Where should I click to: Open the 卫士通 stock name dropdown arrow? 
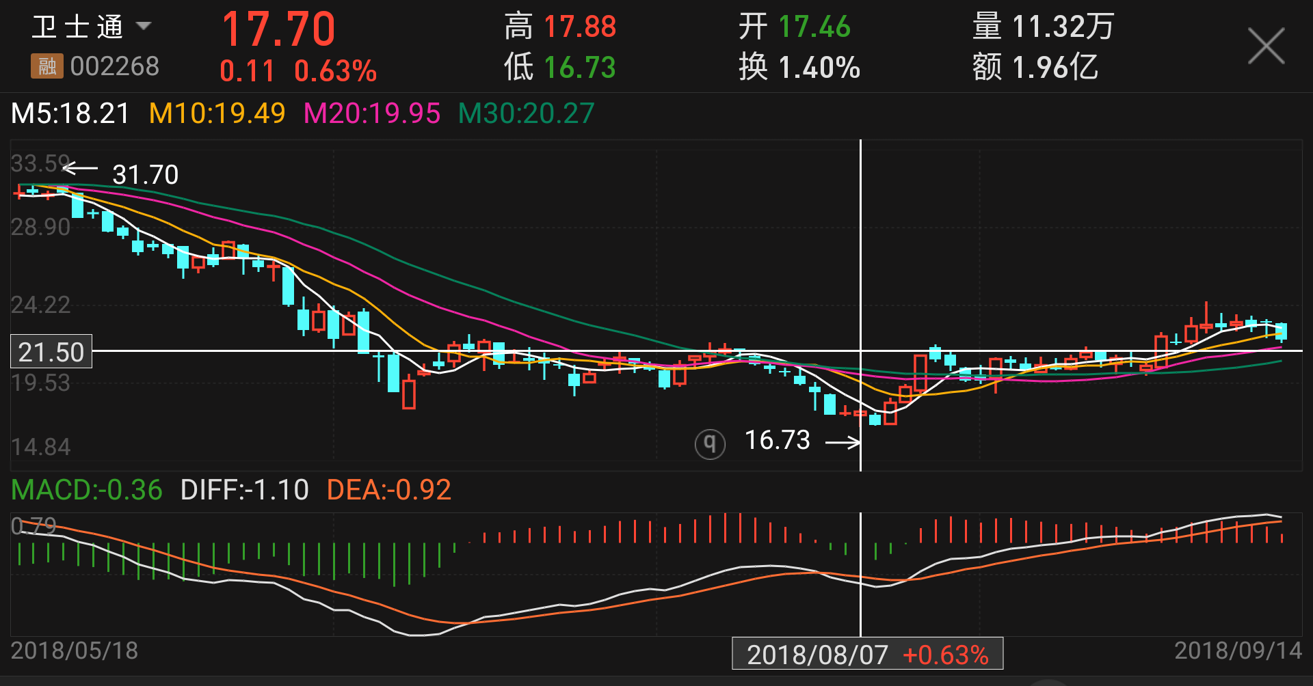(144, 27)
